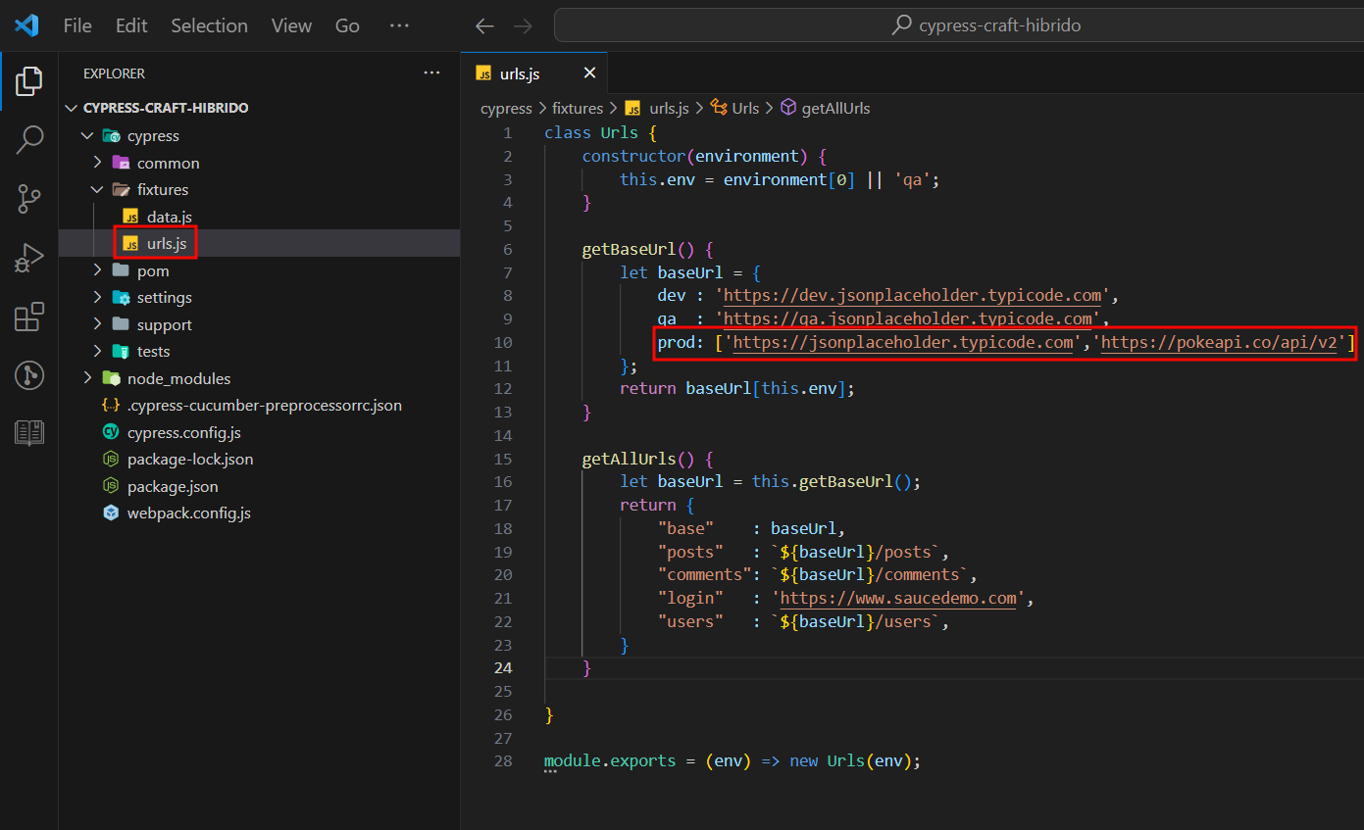Collapse the fixtures folder chevron

tap(97, 189)
